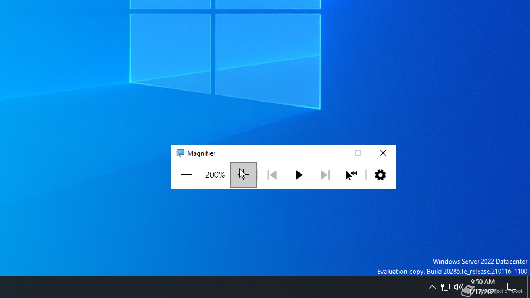Skip to next sentence in Magnifier reading
Viewport: 530px width, 298px height.
tap(325, 175)
